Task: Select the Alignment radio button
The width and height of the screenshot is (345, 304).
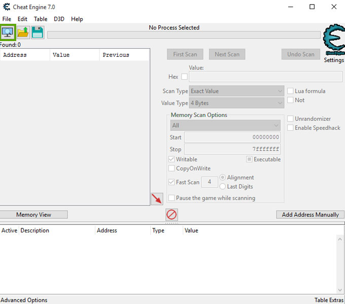Action: [222, 177]
